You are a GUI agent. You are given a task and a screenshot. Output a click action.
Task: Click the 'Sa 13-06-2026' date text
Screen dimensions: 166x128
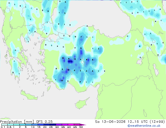[110, 122]
